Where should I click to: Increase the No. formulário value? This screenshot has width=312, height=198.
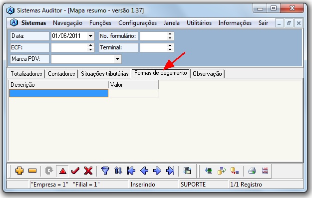(x=170, y=34)
